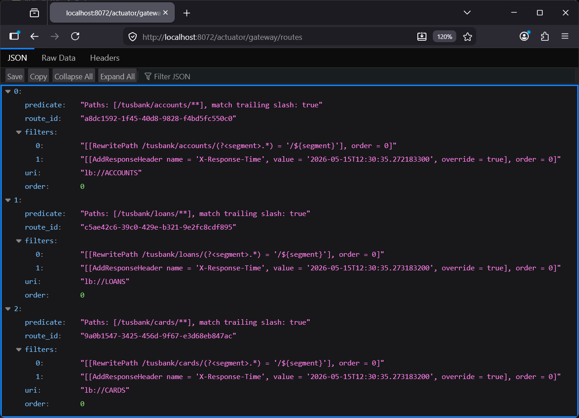Image resolution: width=579 pixels, height=418 pixels.
Task: Select the lb://ACCOUNTS uri value
Action: (x=111, y=173)
